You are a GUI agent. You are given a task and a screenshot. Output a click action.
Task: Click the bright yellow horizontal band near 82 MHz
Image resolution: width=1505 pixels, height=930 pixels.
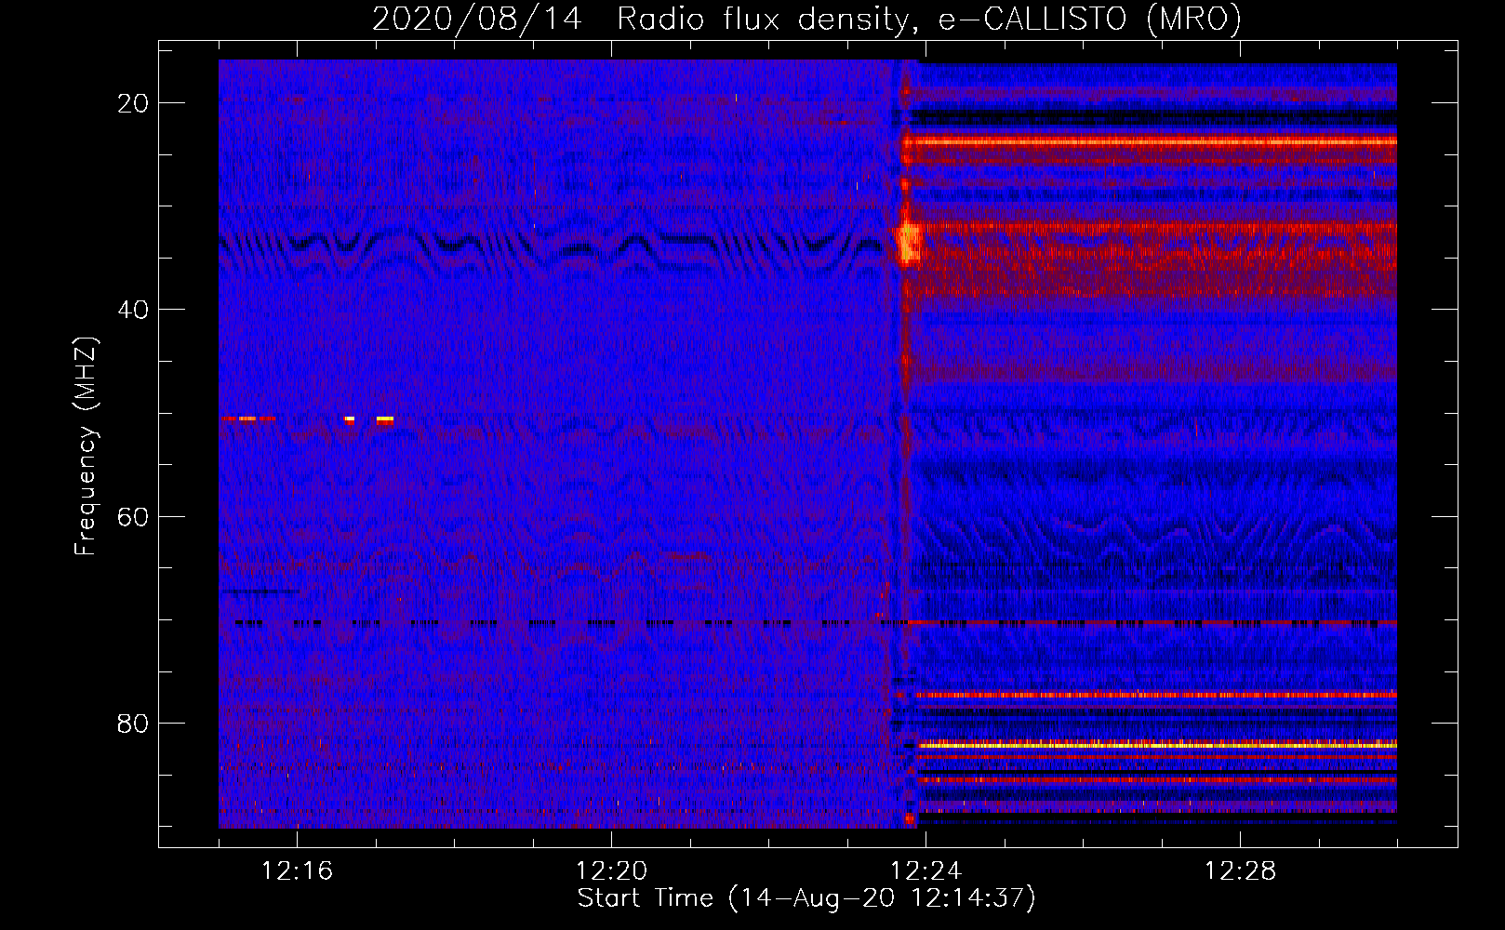[1157, 745]
